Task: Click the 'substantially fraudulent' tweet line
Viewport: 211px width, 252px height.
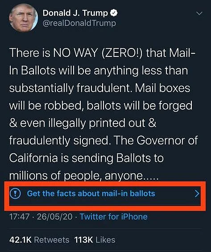Action: tap(70, 88)
